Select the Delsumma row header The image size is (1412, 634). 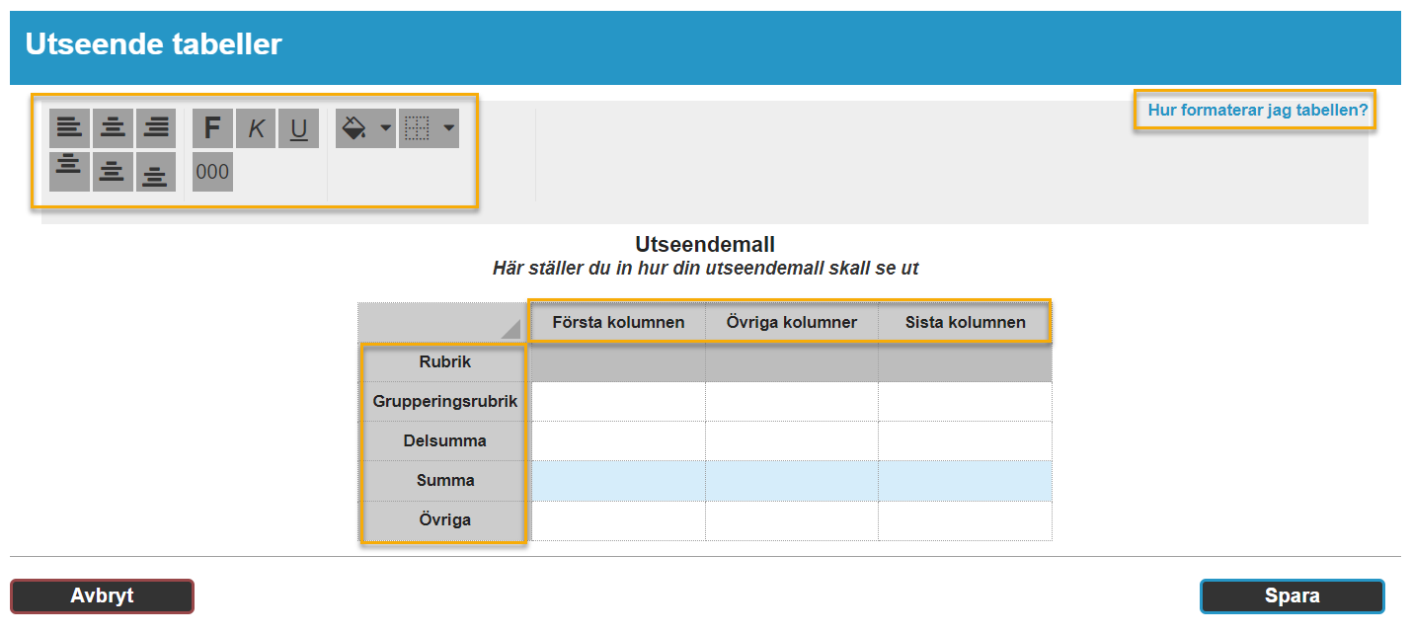tap(444, 441)
